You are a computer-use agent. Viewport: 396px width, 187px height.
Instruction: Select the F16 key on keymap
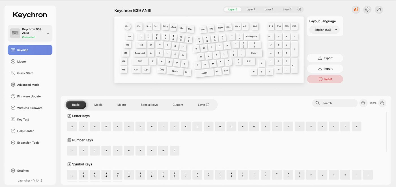coord(294,26)
